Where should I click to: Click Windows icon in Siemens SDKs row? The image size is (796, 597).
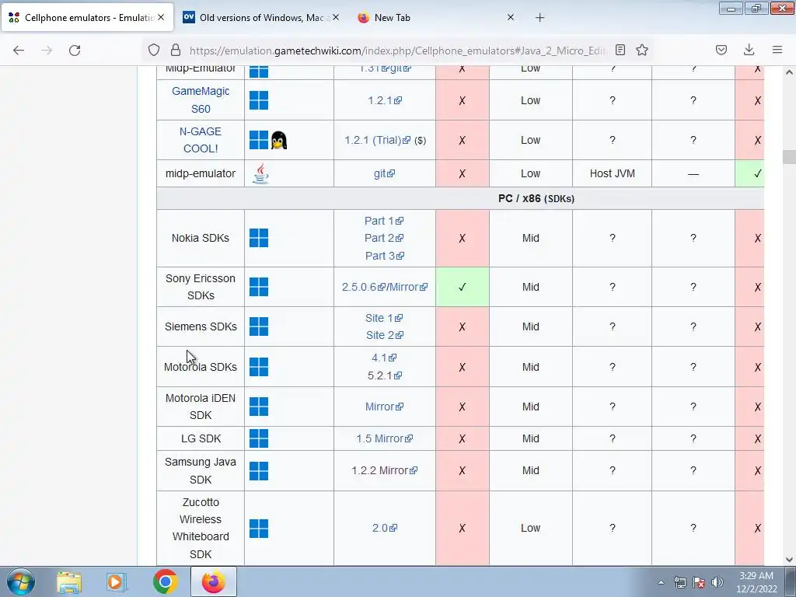259,326
